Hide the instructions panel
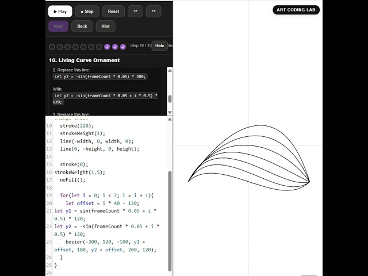The width and height of the screenshot is (368, 276). [x=160, y=46]
